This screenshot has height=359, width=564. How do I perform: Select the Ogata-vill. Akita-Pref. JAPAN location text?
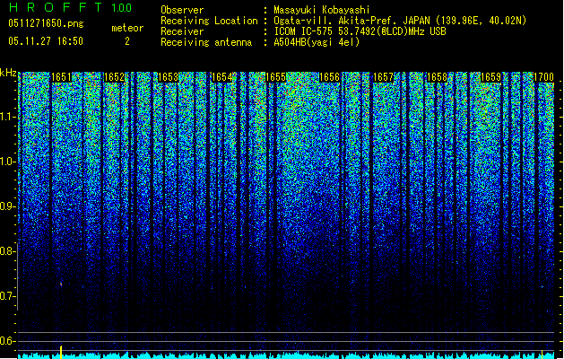point(400,21)
